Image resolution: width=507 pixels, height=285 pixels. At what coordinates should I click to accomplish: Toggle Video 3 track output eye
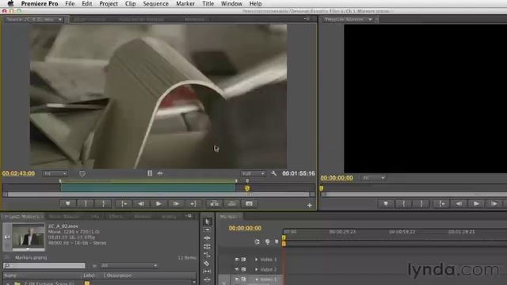click(x=237, y=260)
